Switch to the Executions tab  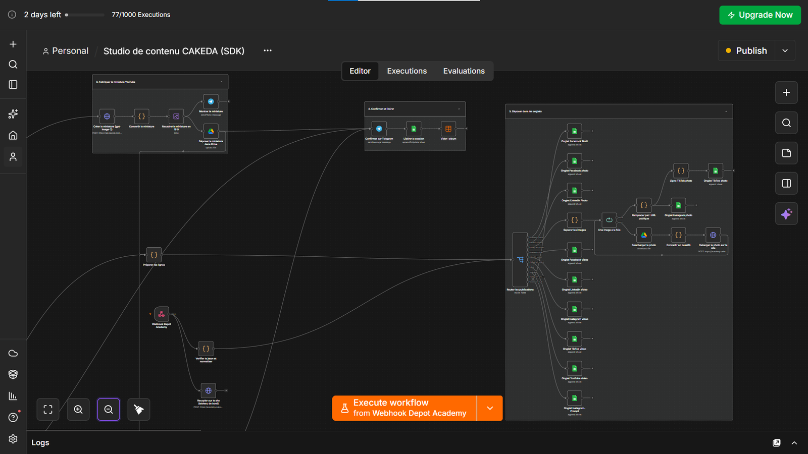(407, 71)
